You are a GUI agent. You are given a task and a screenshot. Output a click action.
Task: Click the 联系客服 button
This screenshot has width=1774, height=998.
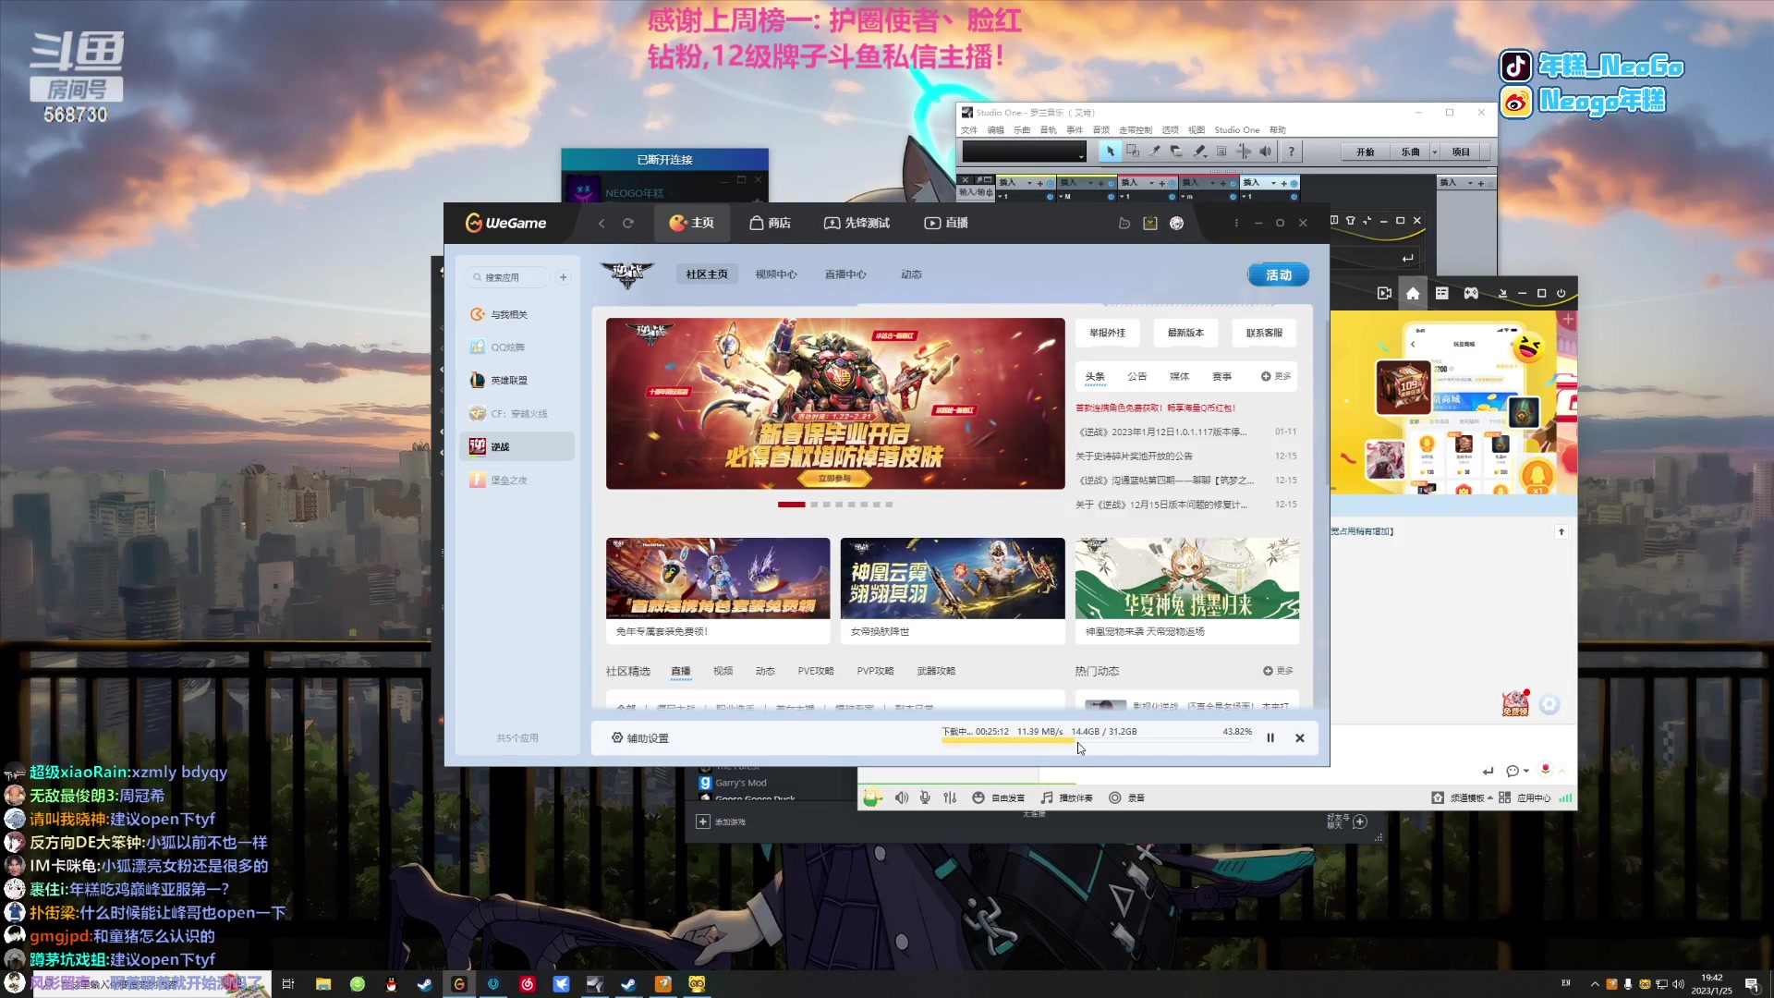coord(1264,333)
